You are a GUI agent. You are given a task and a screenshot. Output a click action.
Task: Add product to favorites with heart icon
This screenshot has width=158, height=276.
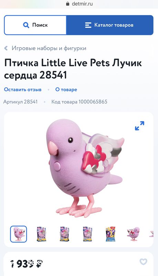coord(144,262)
